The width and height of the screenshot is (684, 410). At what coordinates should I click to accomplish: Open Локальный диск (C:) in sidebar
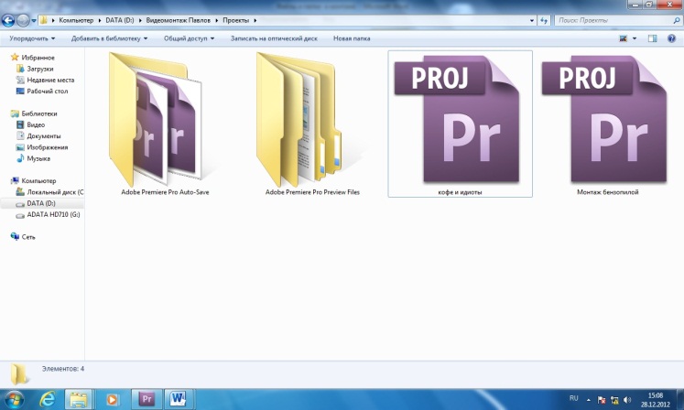pos(55,192)
